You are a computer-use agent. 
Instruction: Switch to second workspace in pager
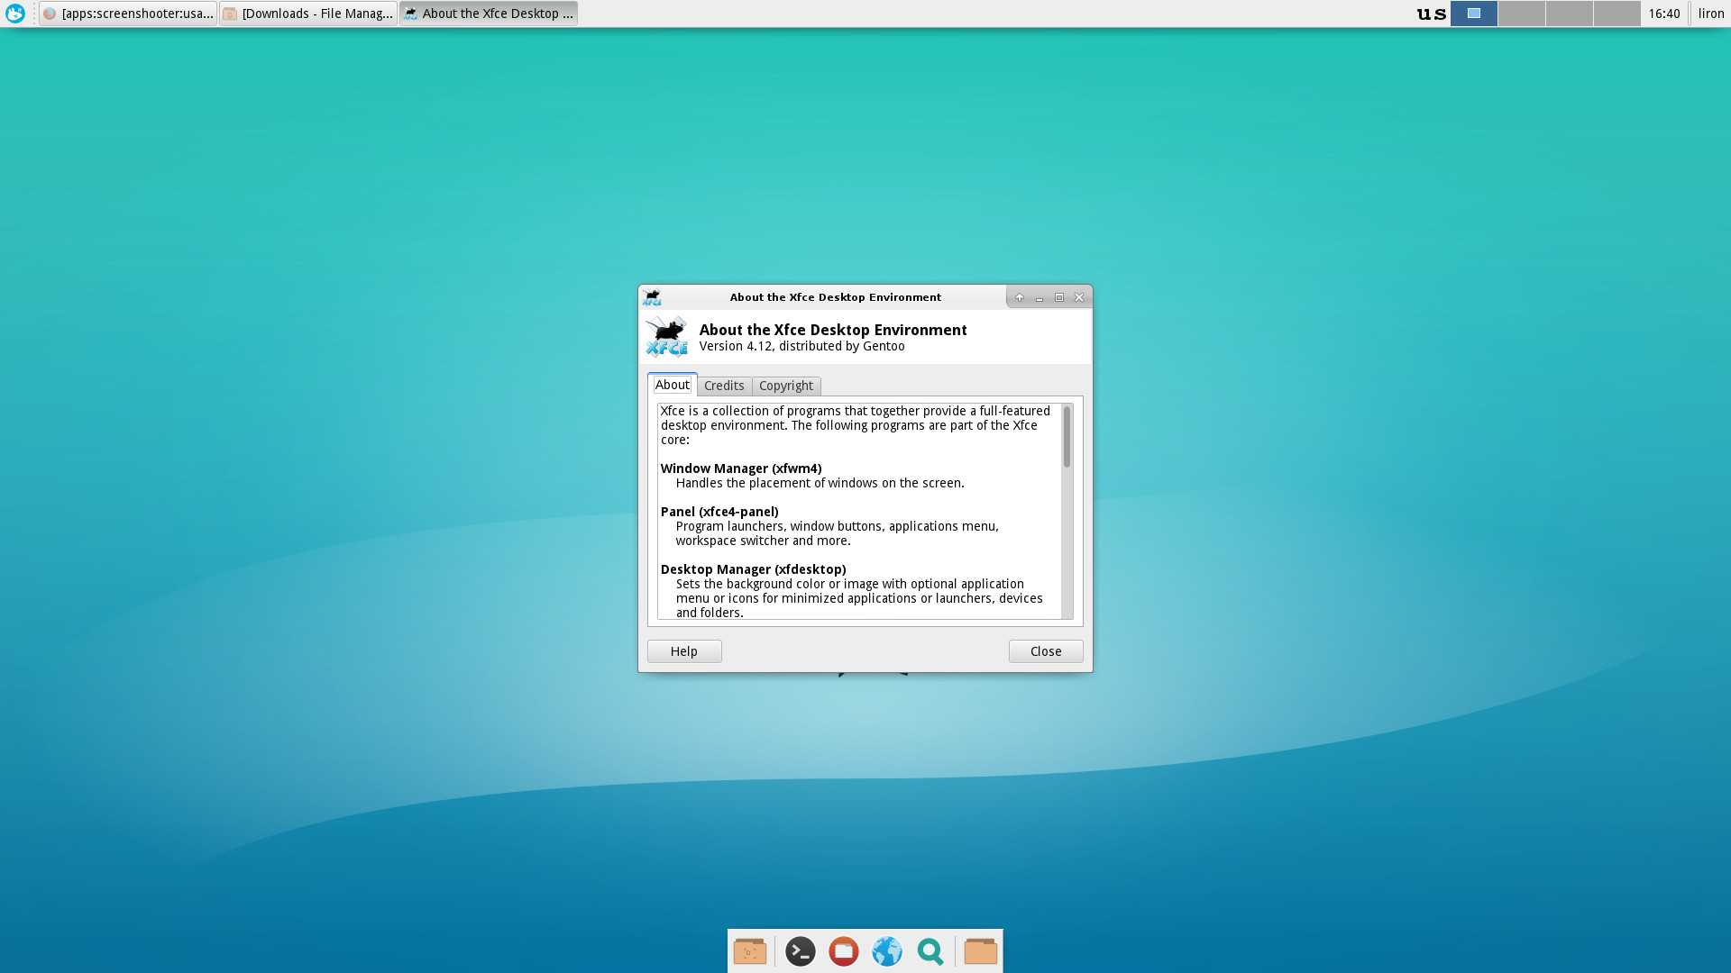coord(1522,14)
